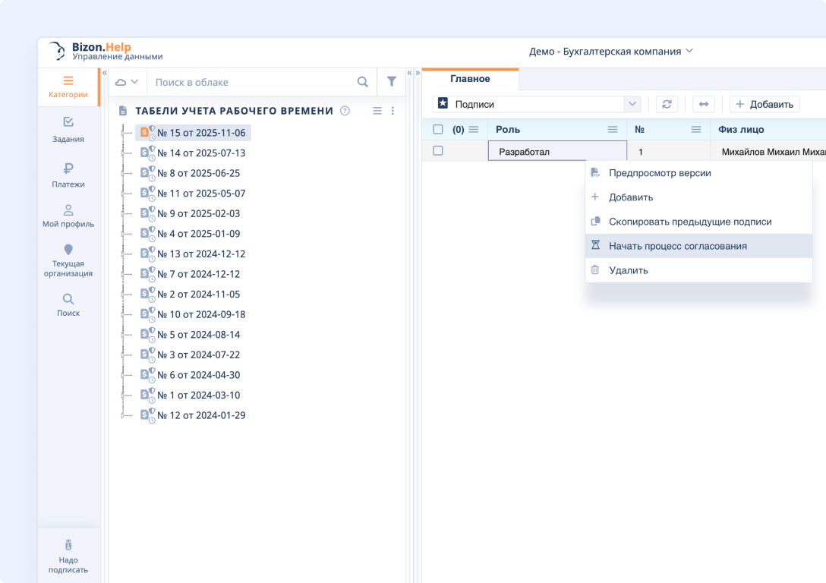The image size is (826, 583).
Task: Click the Текущая организация location icon
Action: pos(68,250)
